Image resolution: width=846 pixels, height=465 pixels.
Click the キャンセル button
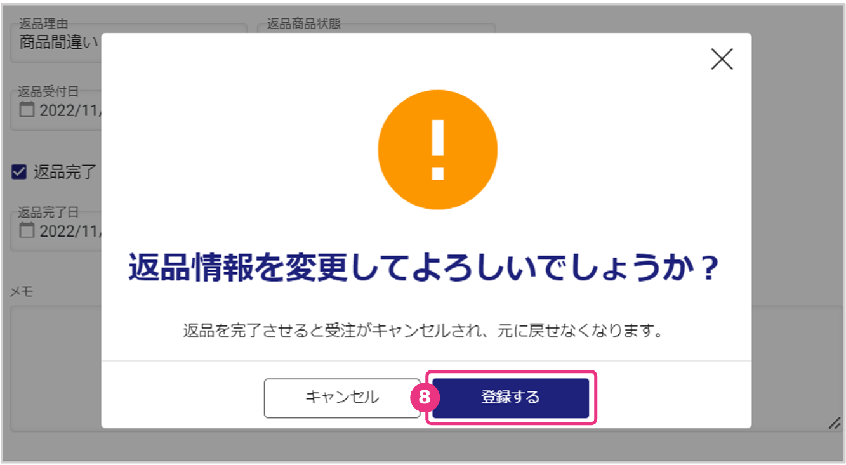point(342,398)
